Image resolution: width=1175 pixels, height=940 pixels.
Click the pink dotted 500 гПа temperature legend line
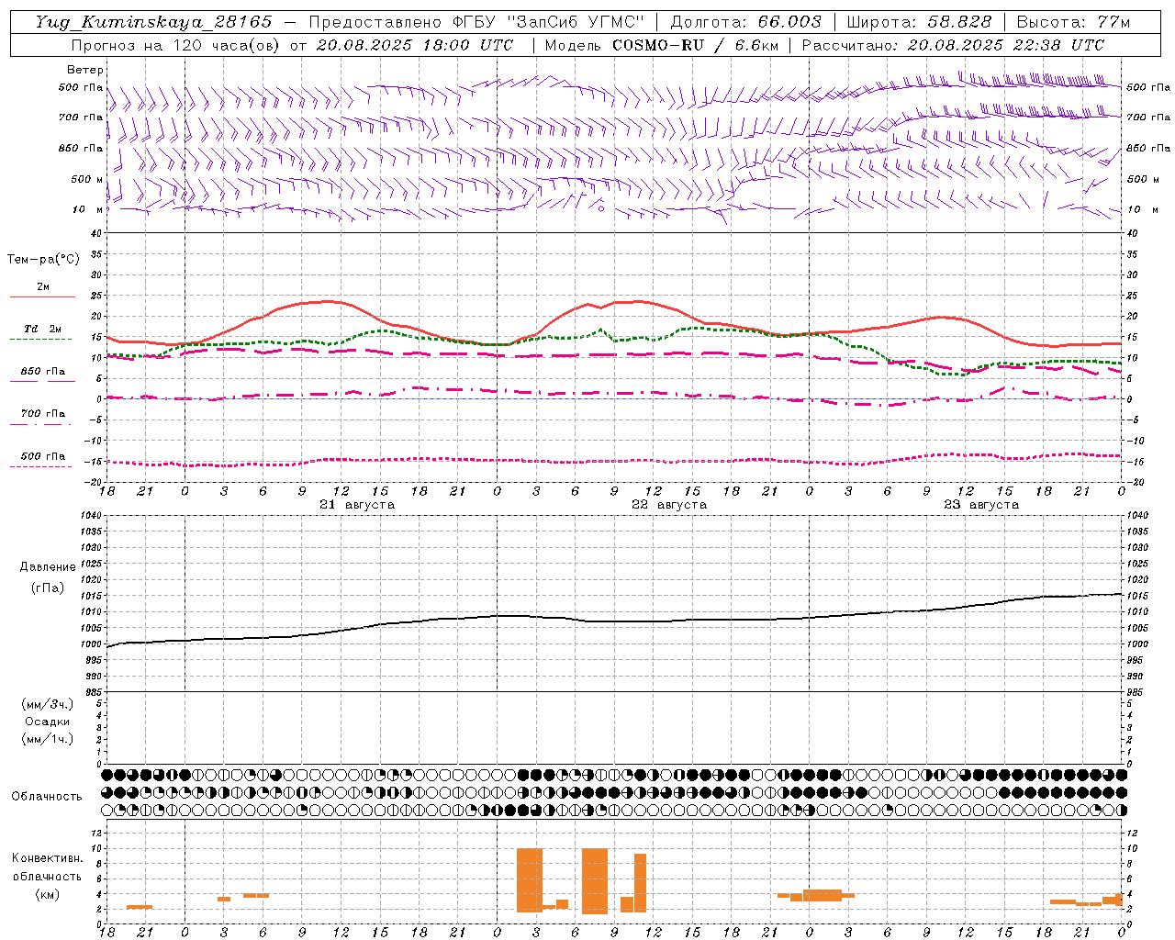(x=40, y=466)
